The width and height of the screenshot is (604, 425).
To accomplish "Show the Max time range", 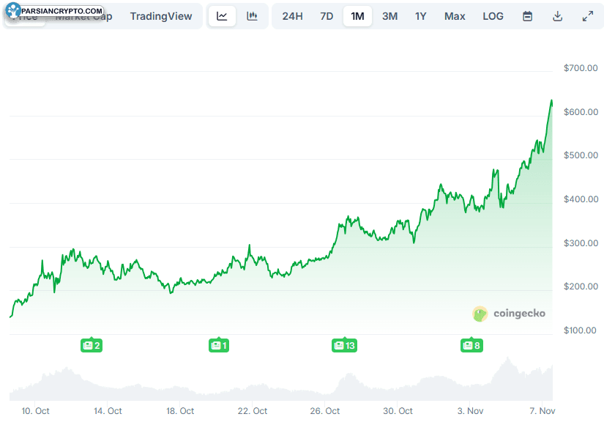I will tap(455, 16).
